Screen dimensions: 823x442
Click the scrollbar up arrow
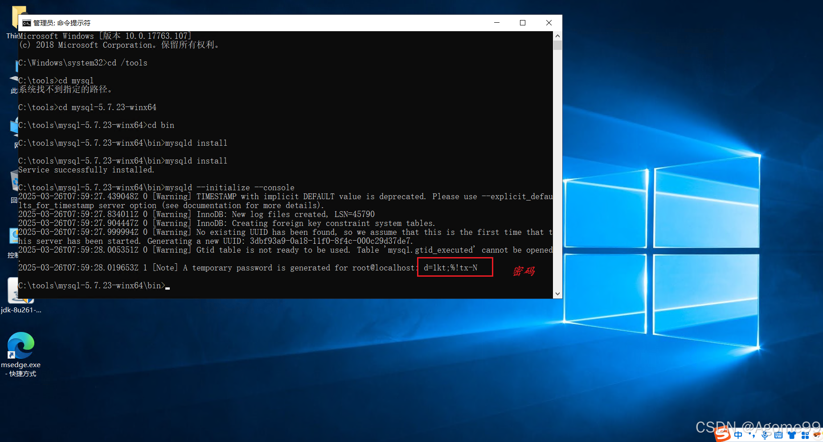click(557, 36)
